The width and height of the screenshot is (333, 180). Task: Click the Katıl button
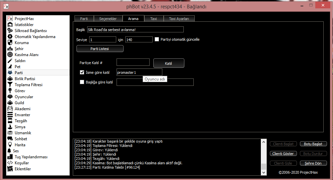pos(169,63)
